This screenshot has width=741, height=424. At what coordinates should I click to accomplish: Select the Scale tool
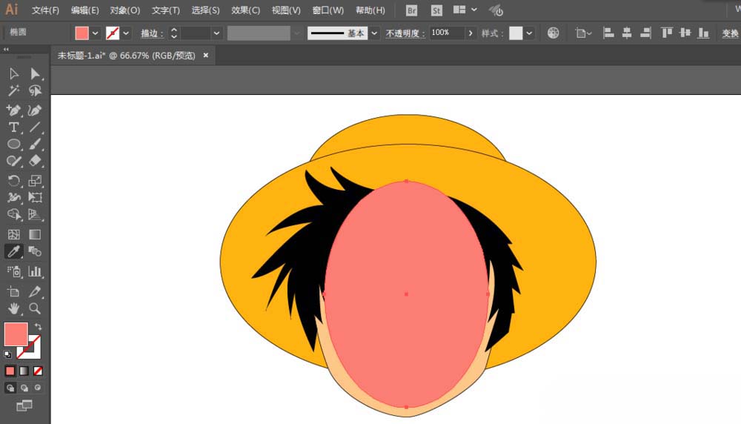35,180
